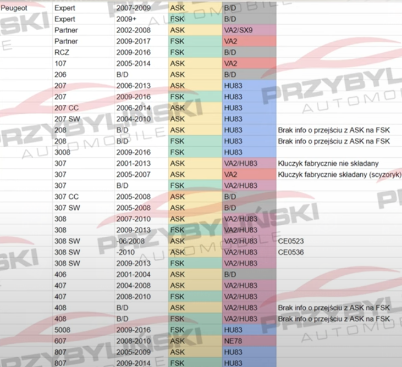Select the FSK cell in the 308 SW 2009-2013 row
The width and height of the screenshot is (402, 367).
195,263
